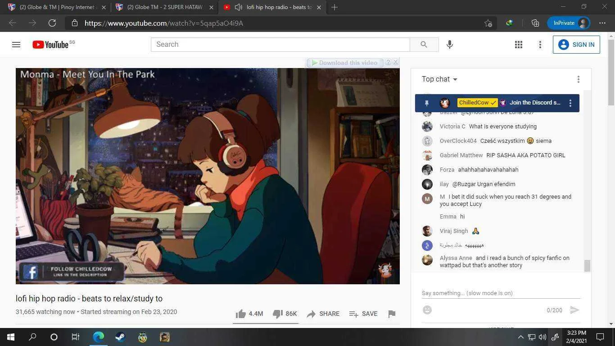Open the Windows Start menu
This screenshot has width=615, height=346.
[11, 337]
